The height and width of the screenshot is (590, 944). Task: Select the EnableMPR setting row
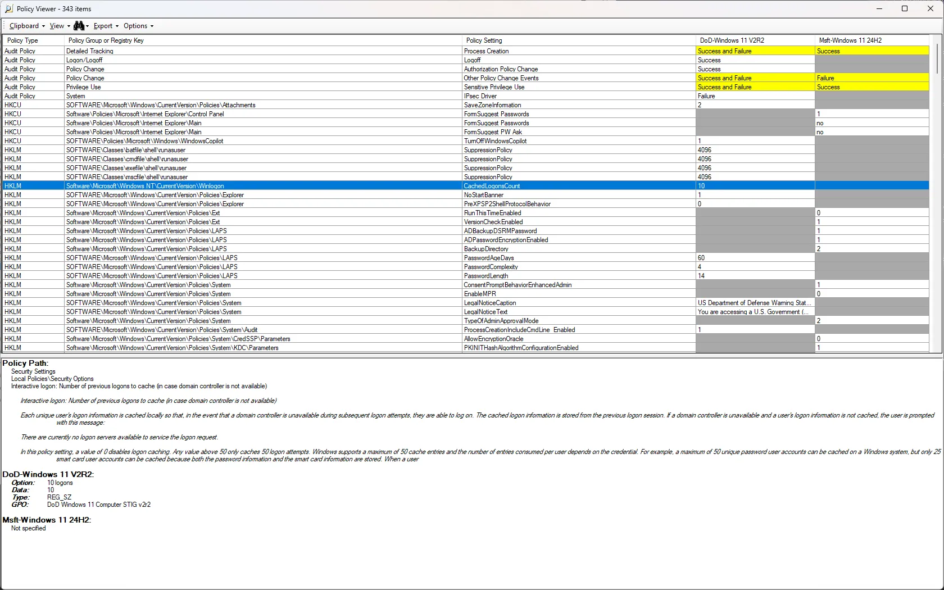(465, 294)
